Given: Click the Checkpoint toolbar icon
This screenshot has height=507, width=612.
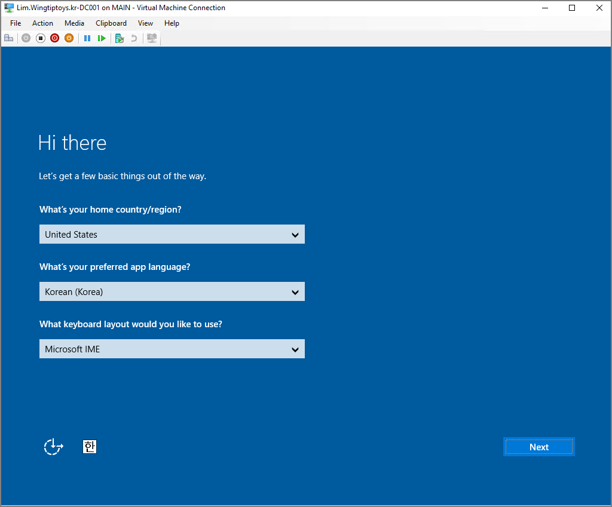Looking at the screenshot, I should point(120,38).
